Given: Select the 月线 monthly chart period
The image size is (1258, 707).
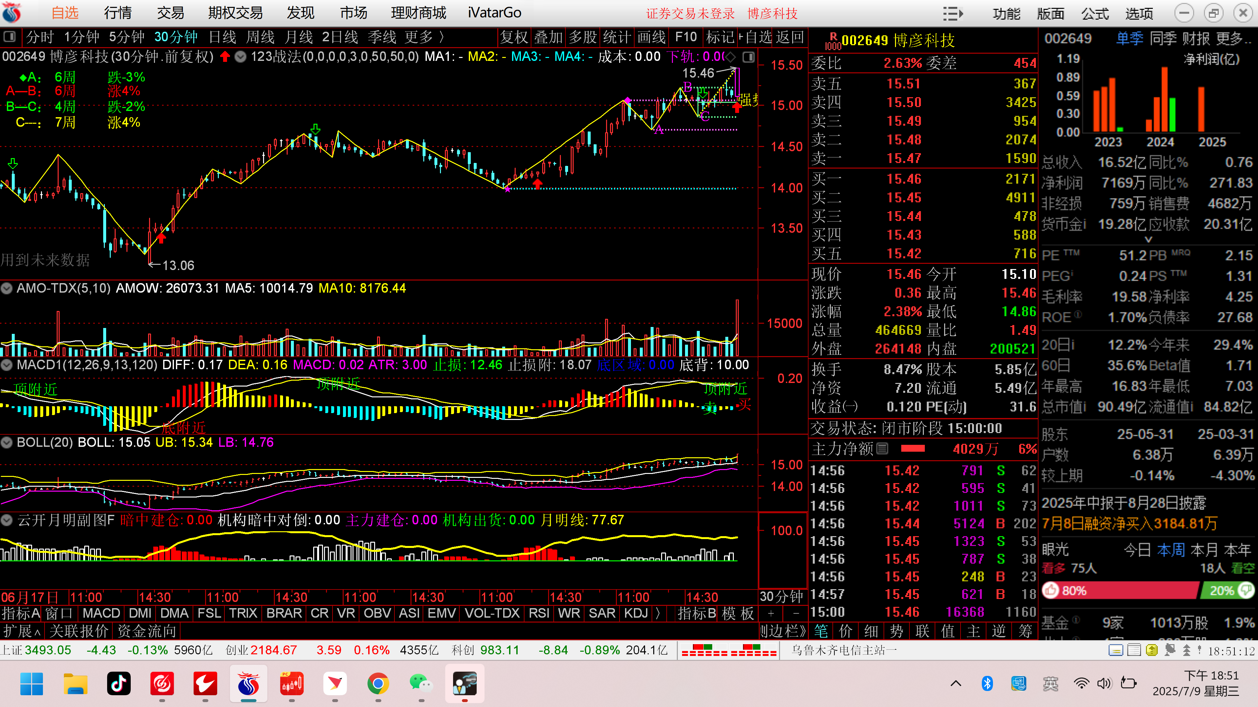Looking at the screenshot, I should pos(299,37).
